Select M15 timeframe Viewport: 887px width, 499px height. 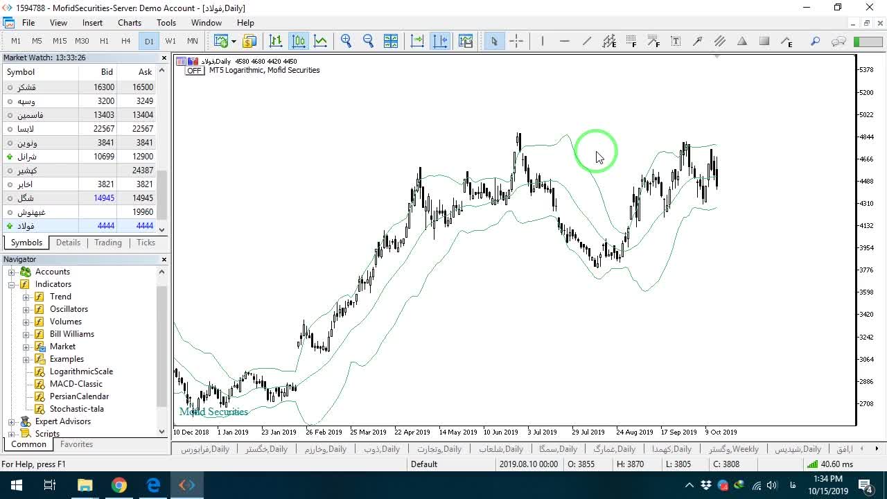tap(60, 41)
